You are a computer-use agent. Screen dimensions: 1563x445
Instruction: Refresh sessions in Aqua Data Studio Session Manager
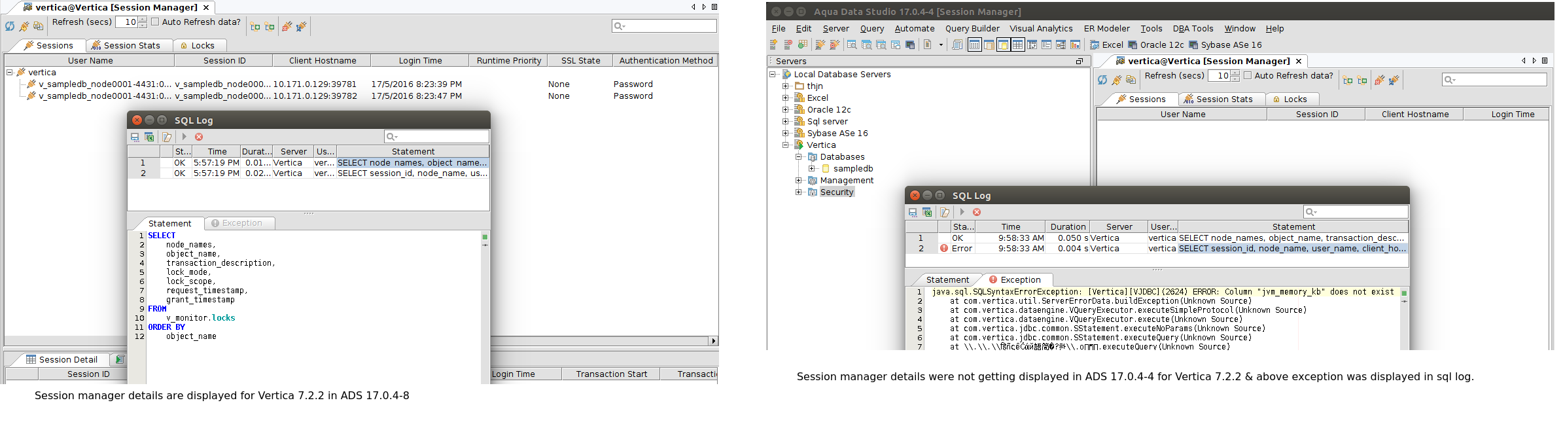[x=1102, y=80]
